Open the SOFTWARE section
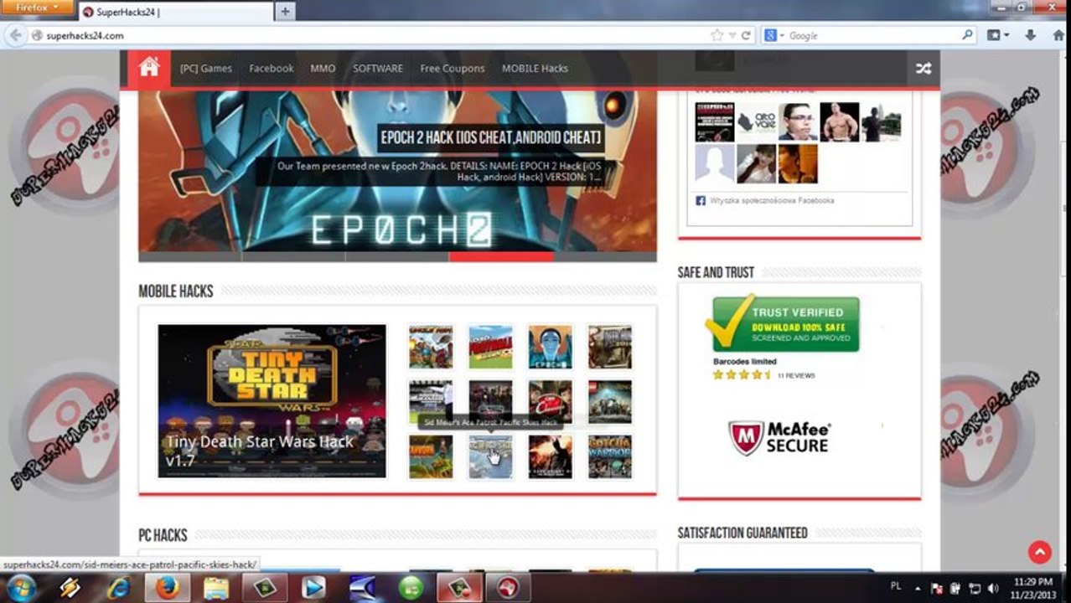 click(378, 69)
